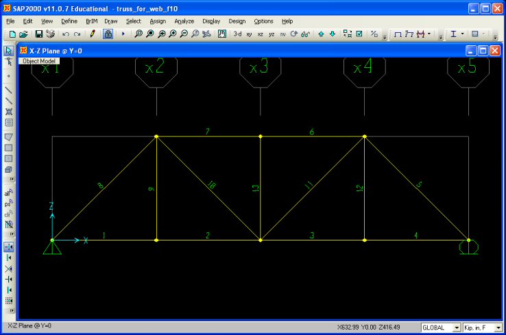Screen dimensions: 506x335
Task: Toggle Snap to Intersections
Action: coord(9,269)
